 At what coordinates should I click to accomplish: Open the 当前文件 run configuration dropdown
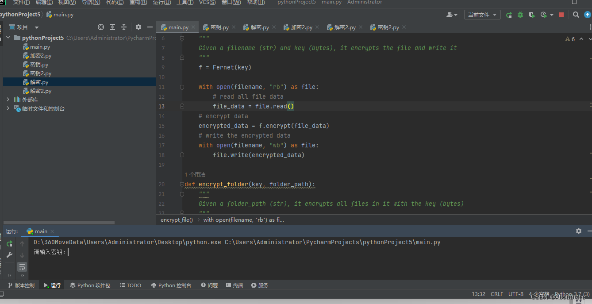pyautogui.click(x=482, y=15)
